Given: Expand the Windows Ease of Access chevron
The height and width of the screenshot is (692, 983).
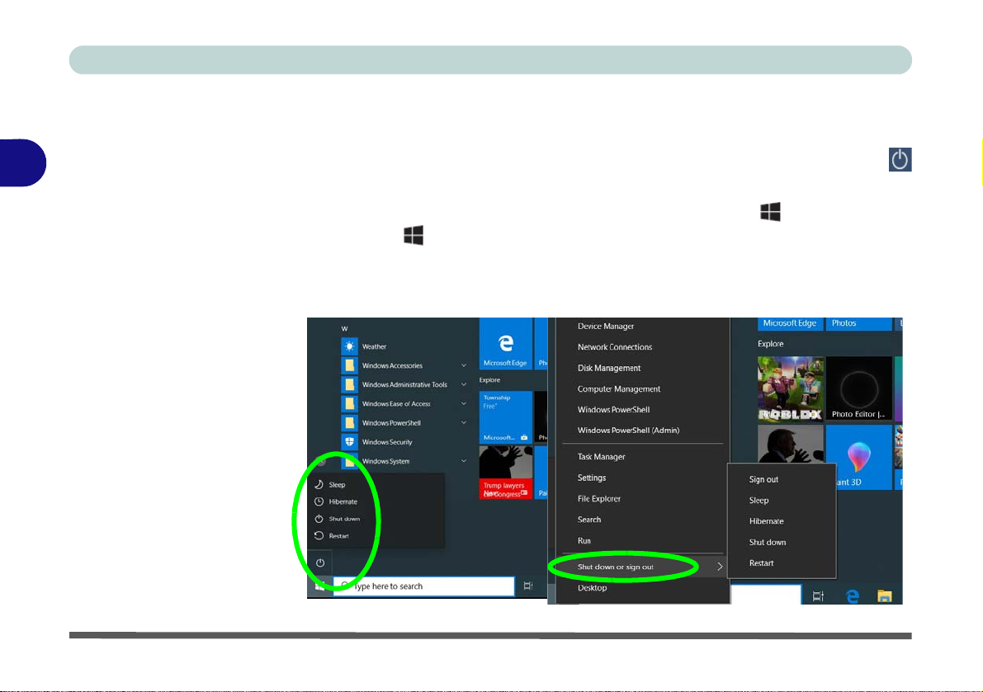Looking at the screenshot, I should (x=464, y=404).
